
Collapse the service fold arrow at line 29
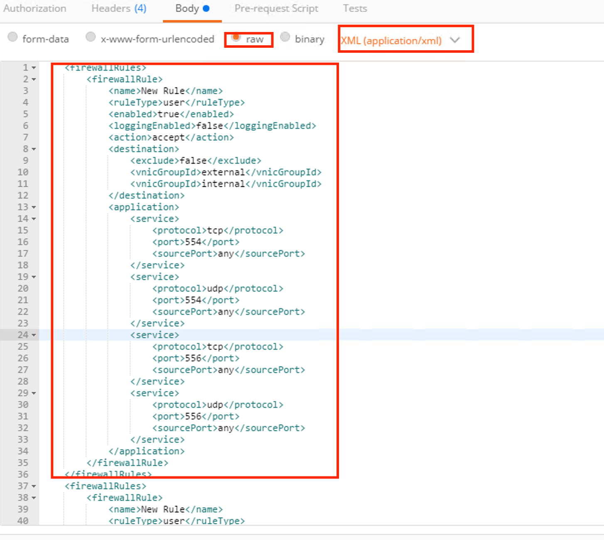click(x=34, y=393)
